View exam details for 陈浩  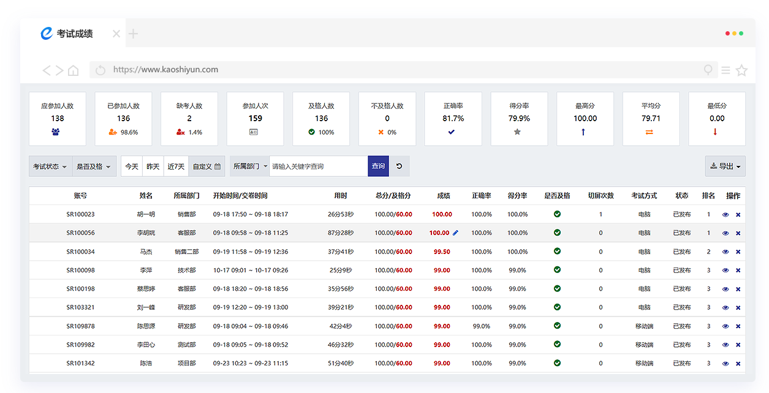click(x=725, y=364)
